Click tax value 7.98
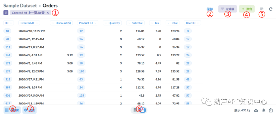 pos(158,31)
